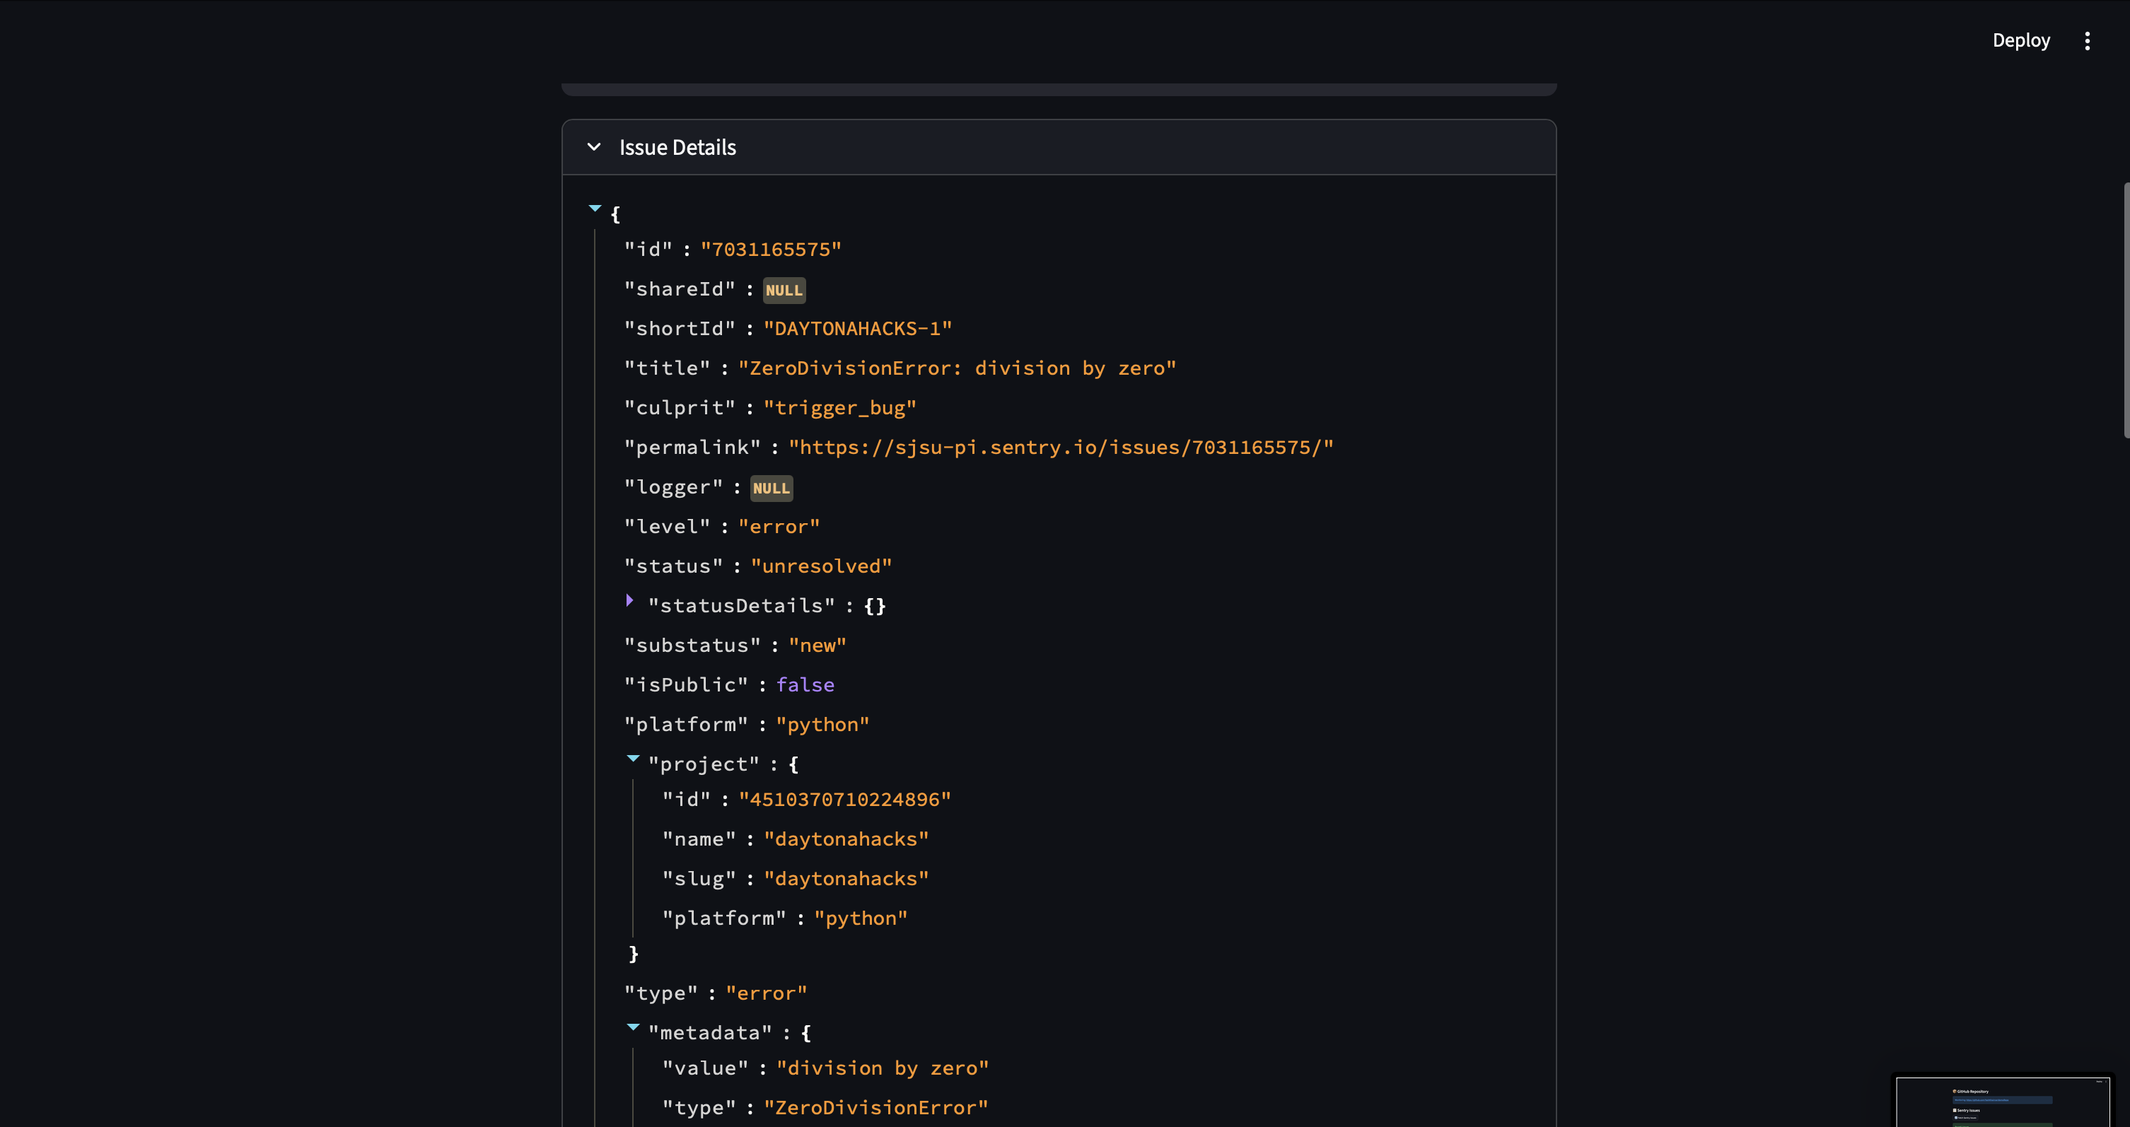Click the logger NULL badge
This screenshot has width=2130, height=1127.
pos(771,488)
